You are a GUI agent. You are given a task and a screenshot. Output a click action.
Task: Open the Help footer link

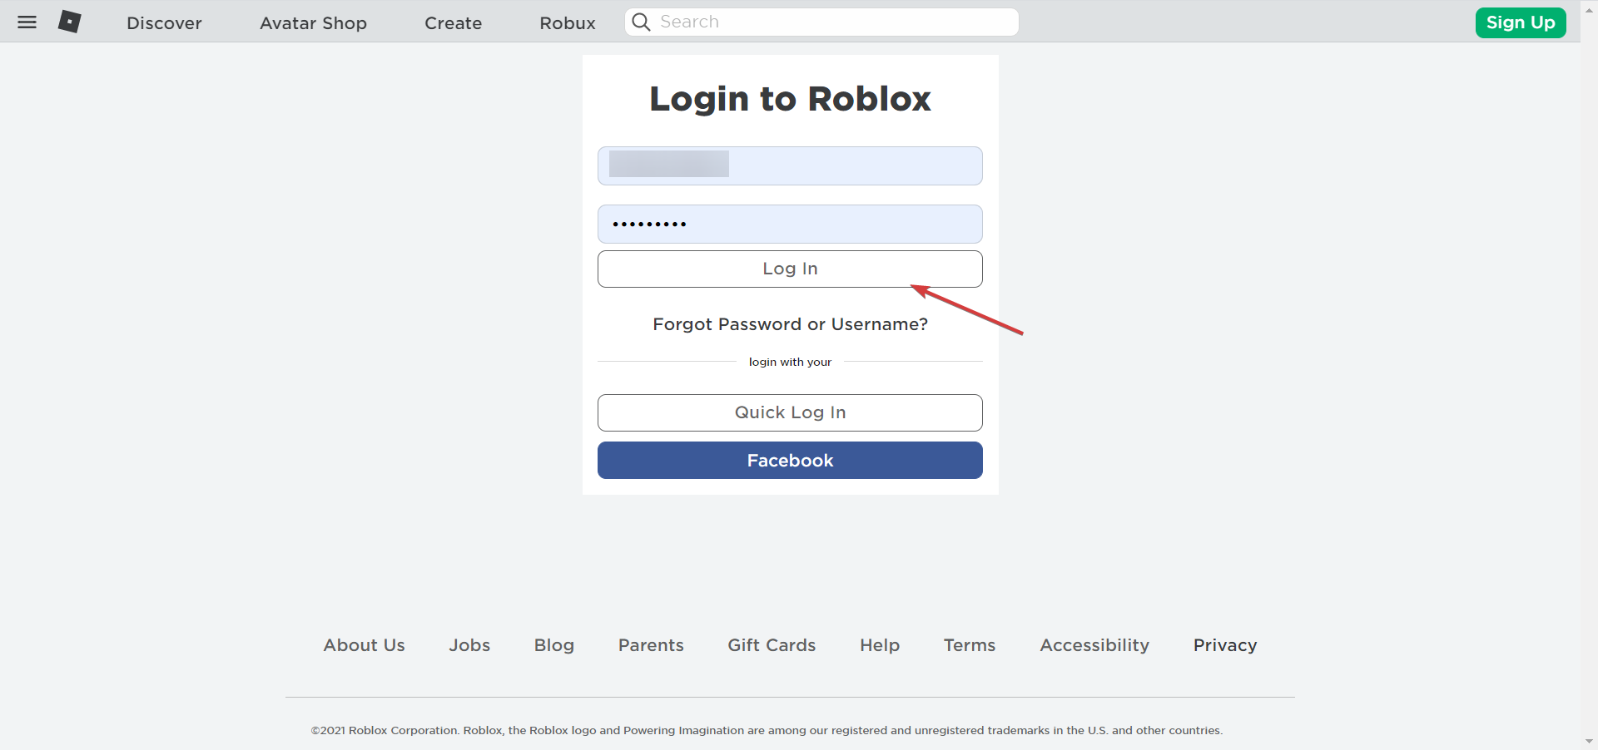[x=880, y=645]
